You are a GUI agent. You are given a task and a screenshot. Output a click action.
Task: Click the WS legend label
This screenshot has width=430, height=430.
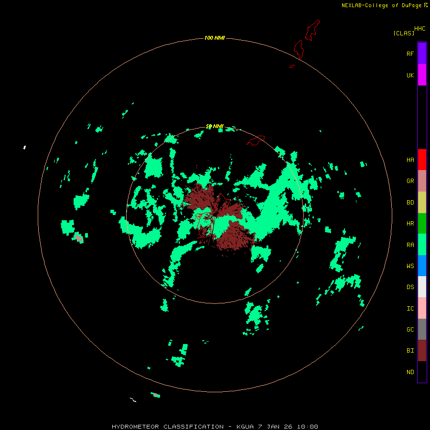pyautogui.click(x=410, y=266)
